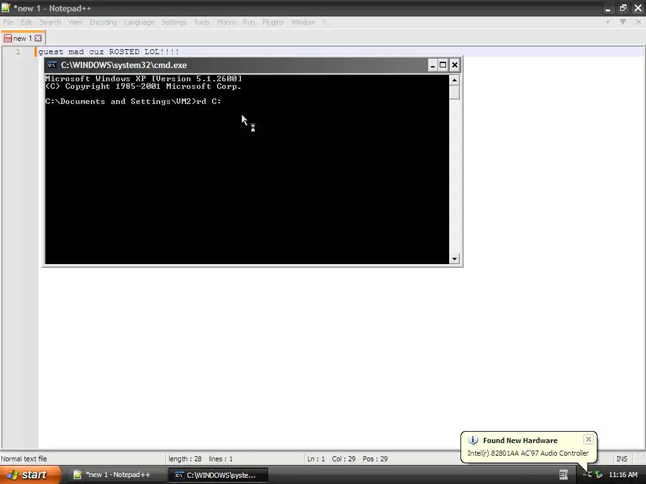Open the View menu
The height and width of the screenshot is (484, 646).
pyautogui.click(x=76, y=22)
